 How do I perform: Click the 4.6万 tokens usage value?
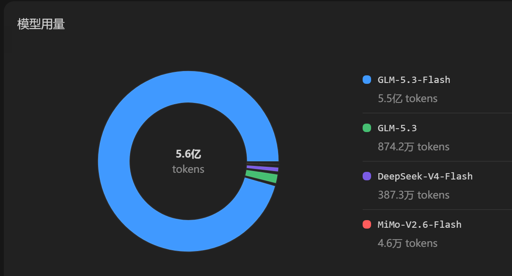click(x=407, y=243)
